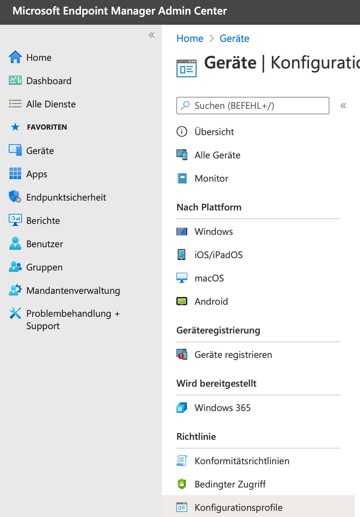Open Konformitätsrichtlinien policy page

pyautogui.click(x=242, y=461)
